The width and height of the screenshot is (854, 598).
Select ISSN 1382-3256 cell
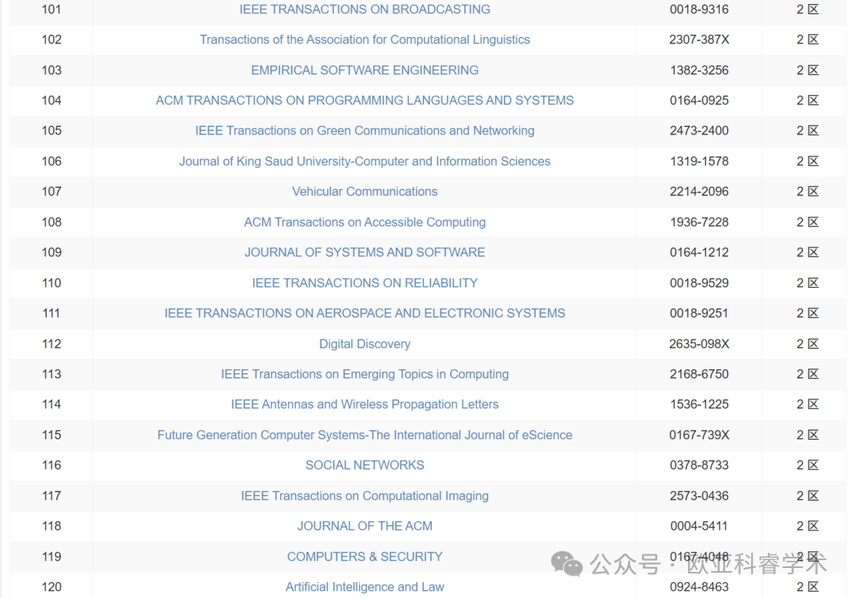tap(699, 70)
